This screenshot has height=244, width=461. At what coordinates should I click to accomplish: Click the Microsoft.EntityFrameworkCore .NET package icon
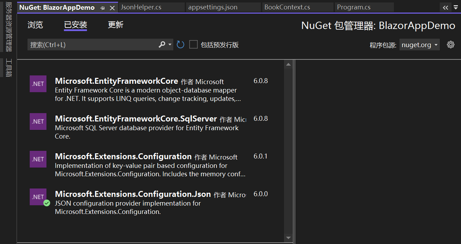click(38, 84)
